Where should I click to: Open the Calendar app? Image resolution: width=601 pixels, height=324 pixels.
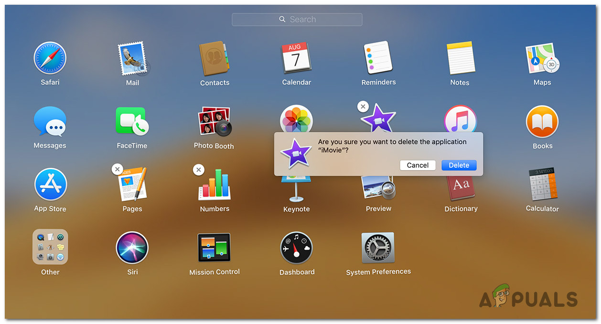click(x=297, y=58)
